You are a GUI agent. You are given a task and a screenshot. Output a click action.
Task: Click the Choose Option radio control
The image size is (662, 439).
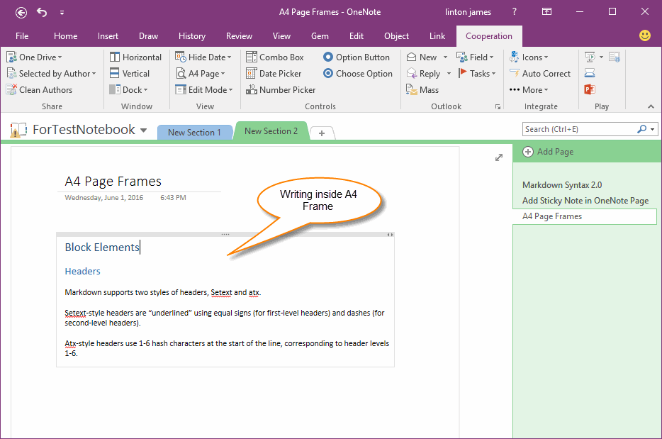pyautogui.click(x=358, y=74)
